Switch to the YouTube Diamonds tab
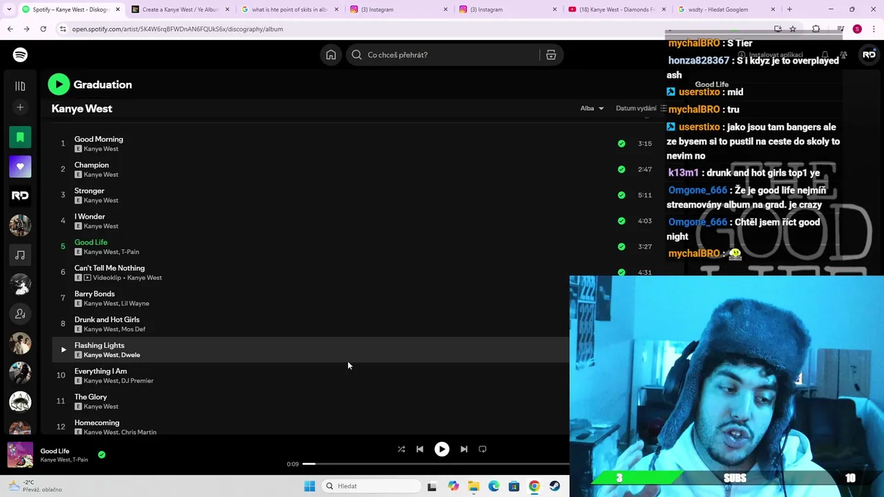Viewport: 884px width, 497px height. click(617, 10)
